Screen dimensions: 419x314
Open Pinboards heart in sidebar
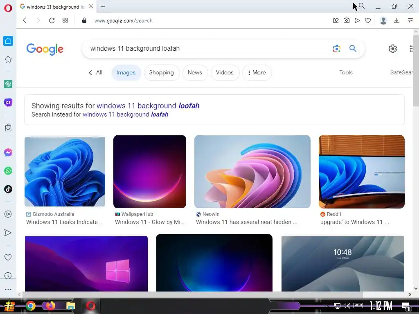(x=8, y=258)
